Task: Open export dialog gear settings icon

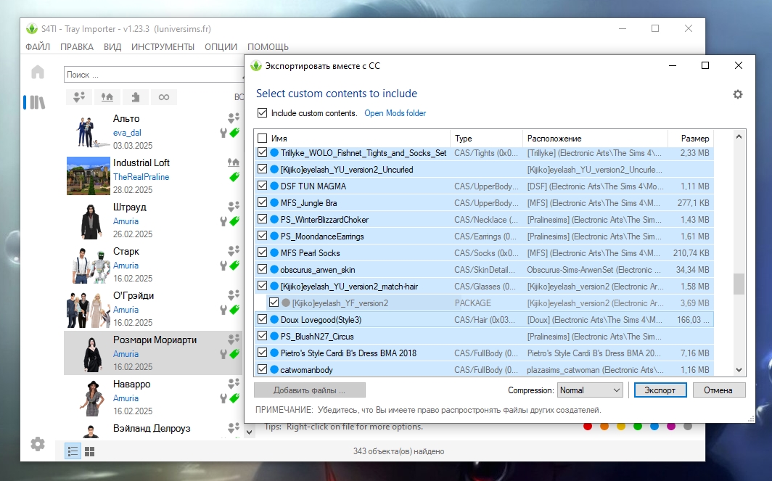Action: tap(737, 94)
